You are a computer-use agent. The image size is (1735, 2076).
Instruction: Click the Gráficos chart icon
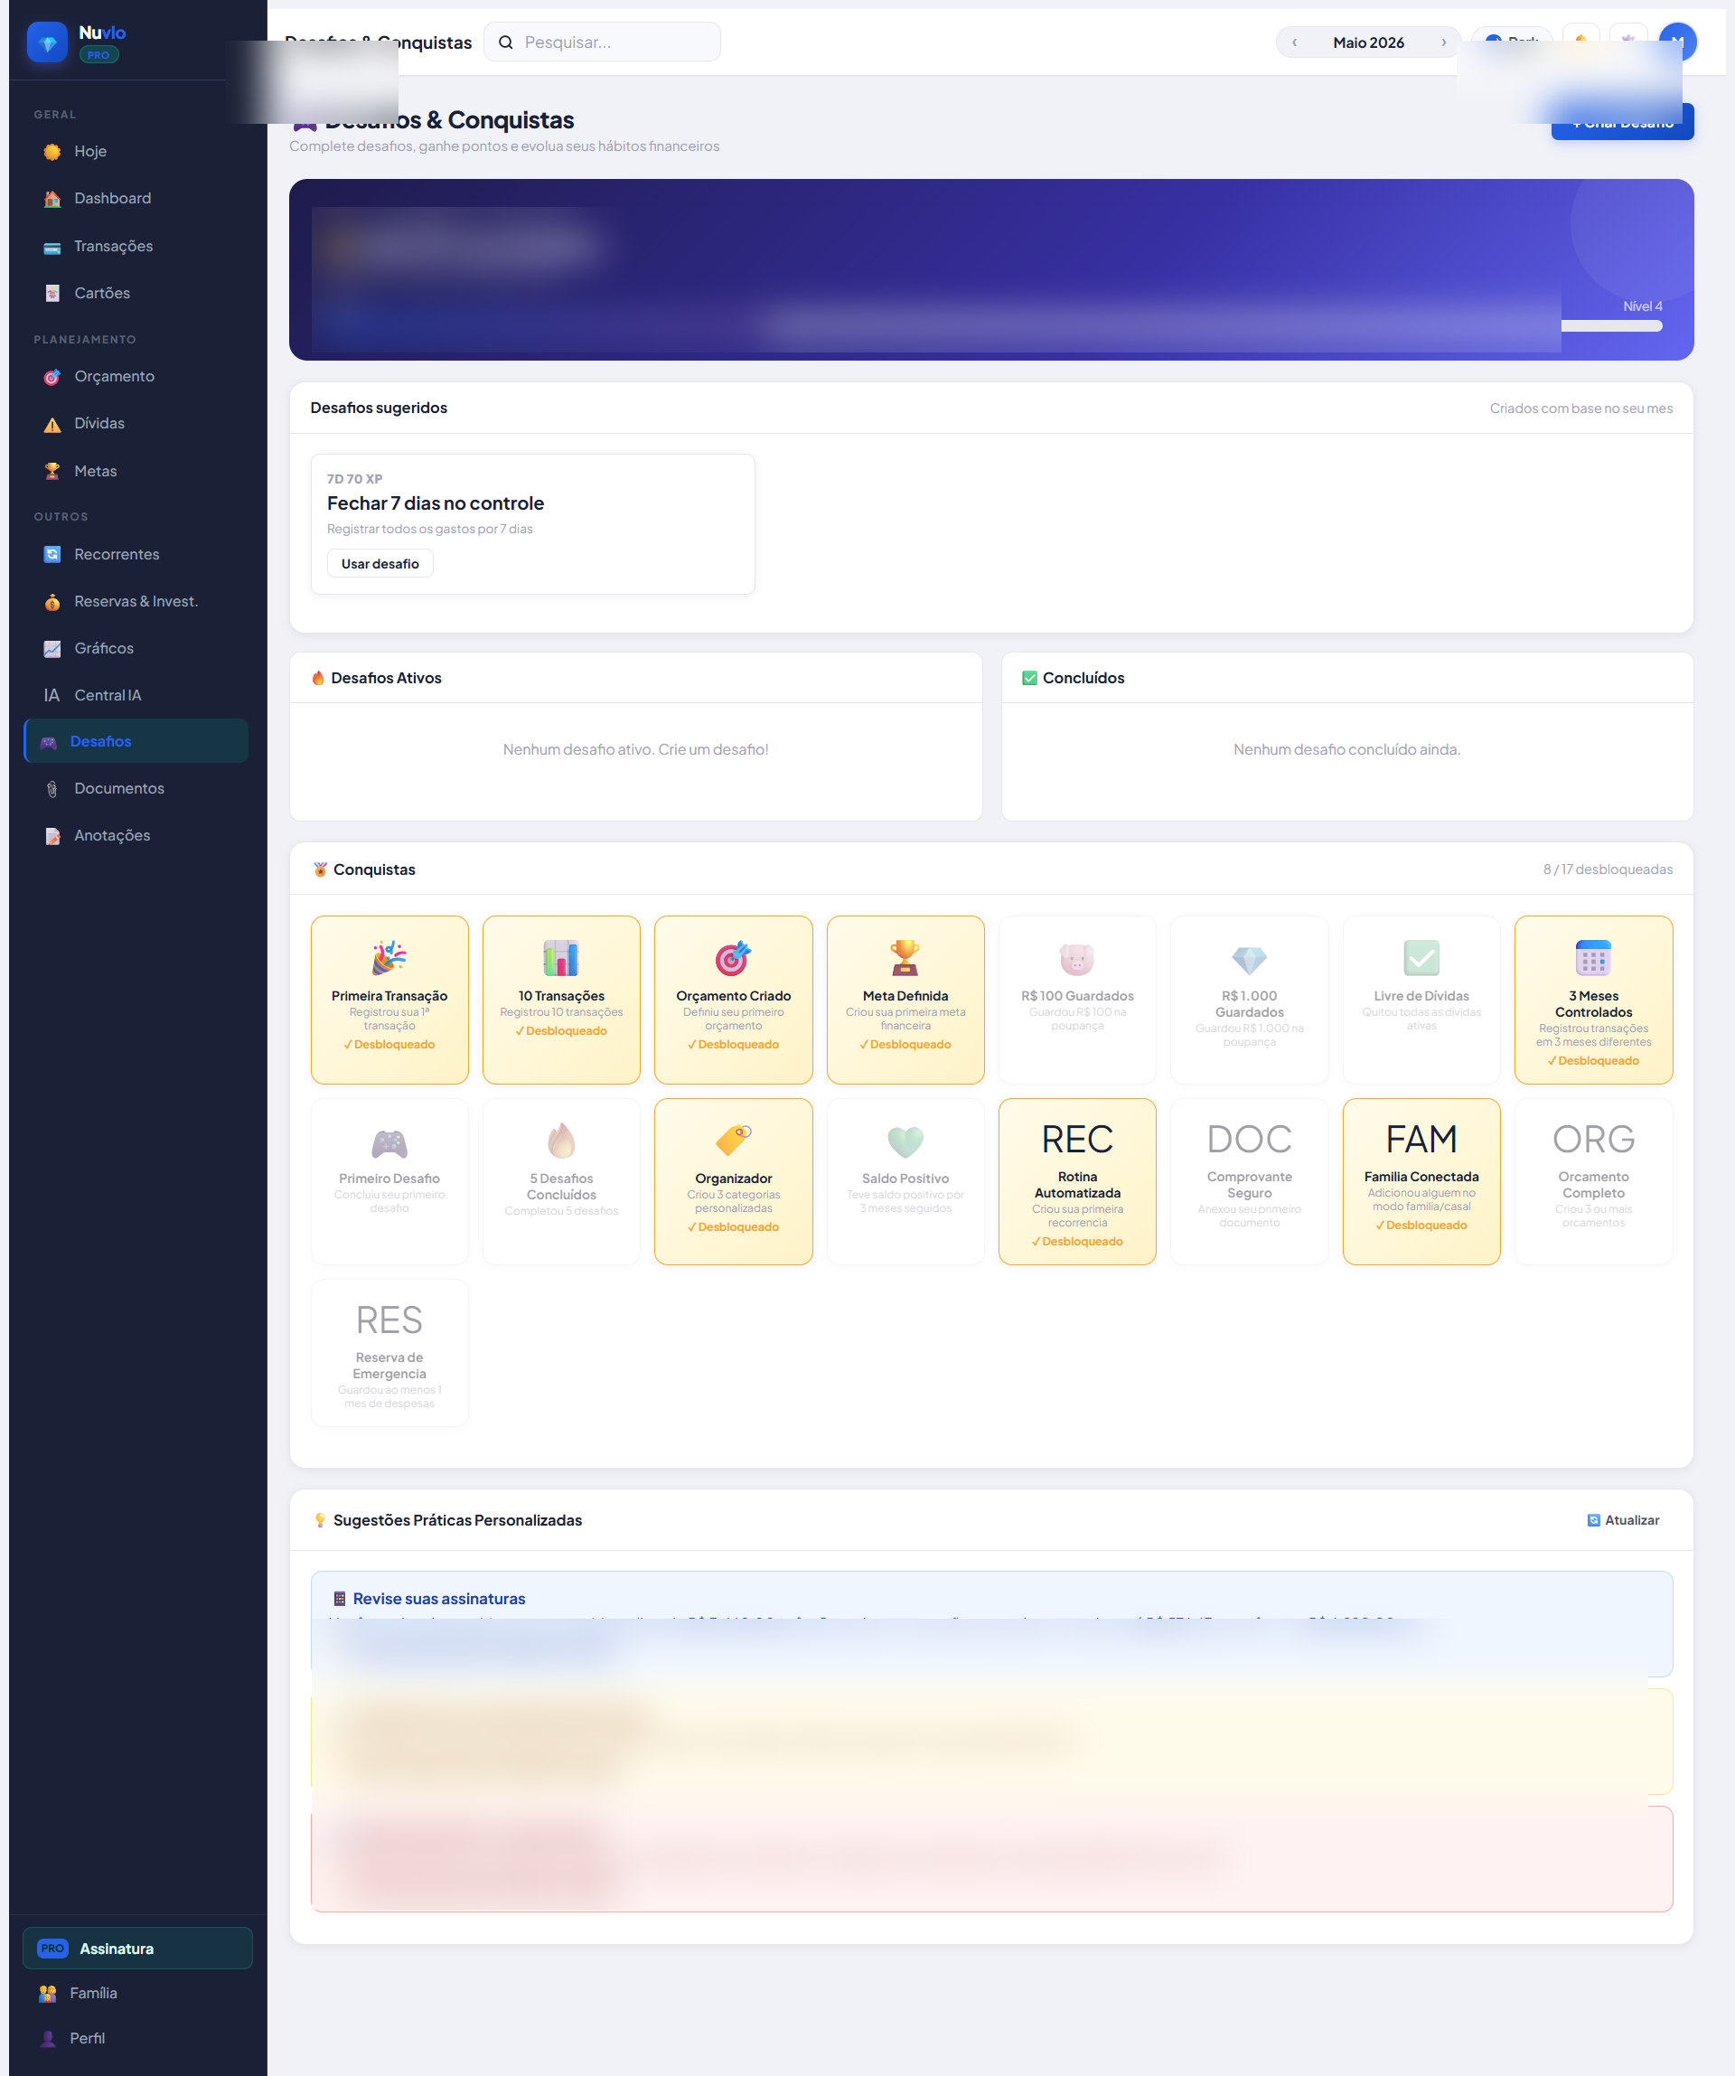52,649
